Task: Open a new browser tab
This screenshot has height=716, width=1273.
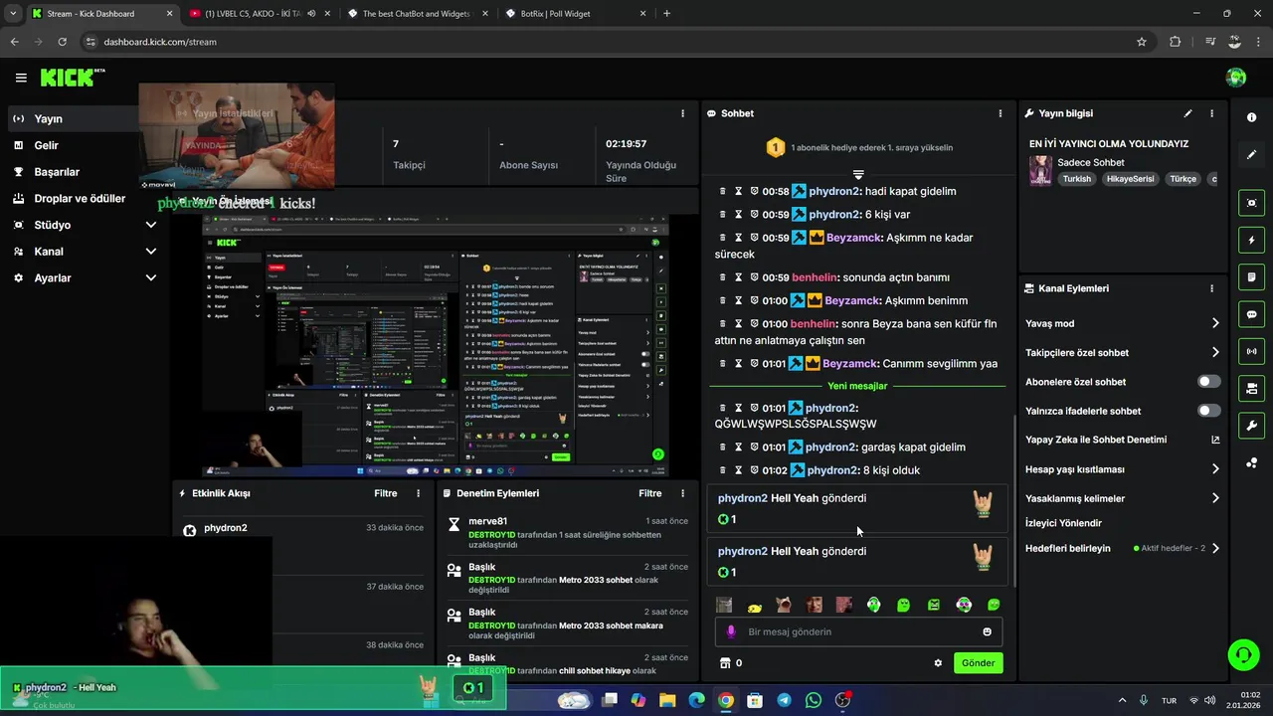Action: [x=666, y=14]
